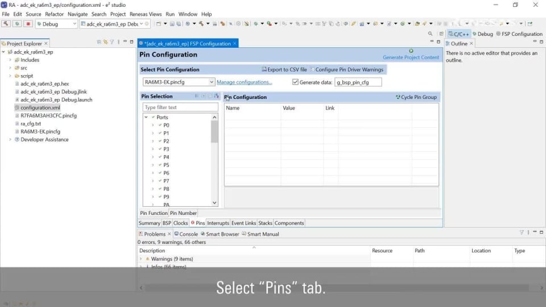Expand the Includes folder in Project Explorer
546x307 pixels.
click(x=10, y=60)
